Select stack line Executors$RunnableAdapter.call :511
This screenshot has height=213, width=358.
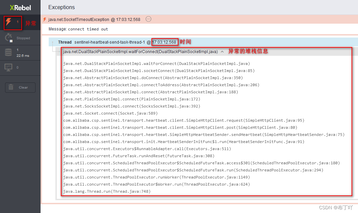point(147,149)
